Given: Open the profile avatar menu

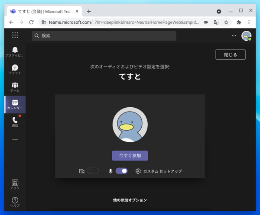Looking at the screenshot, I should click(246, 36).
